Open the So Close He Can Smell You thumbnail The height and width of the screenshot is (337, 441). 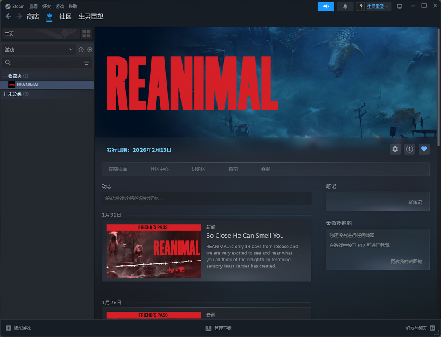(154, 251)
